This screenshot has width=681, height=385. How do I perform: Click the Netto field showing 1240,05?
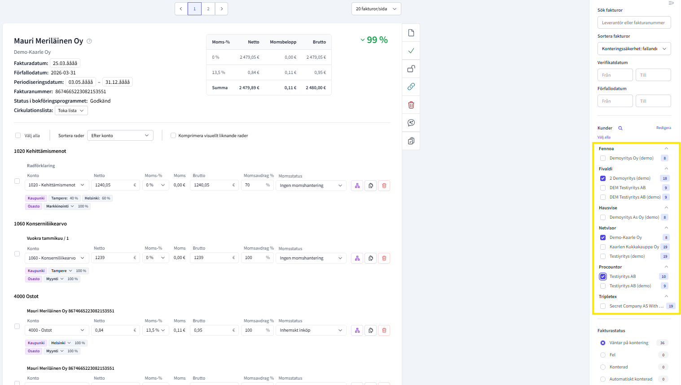(x=115, y=185)
